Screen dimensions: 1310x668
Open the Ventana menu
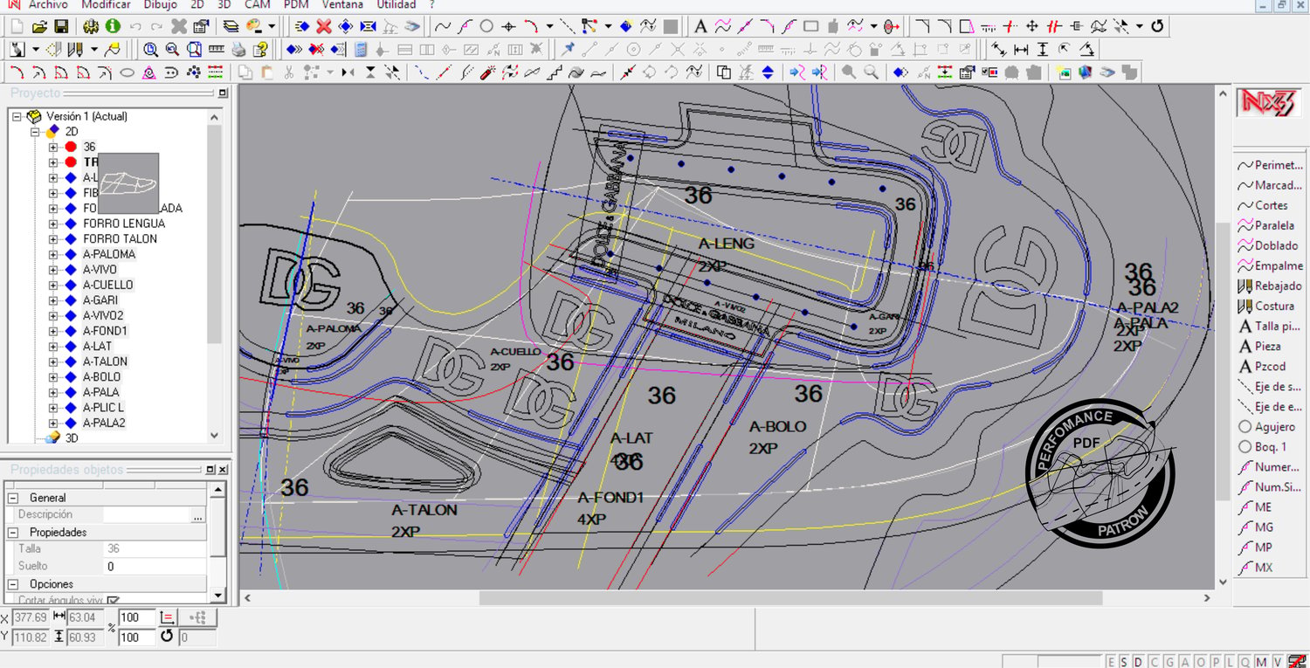pos(342,4)
